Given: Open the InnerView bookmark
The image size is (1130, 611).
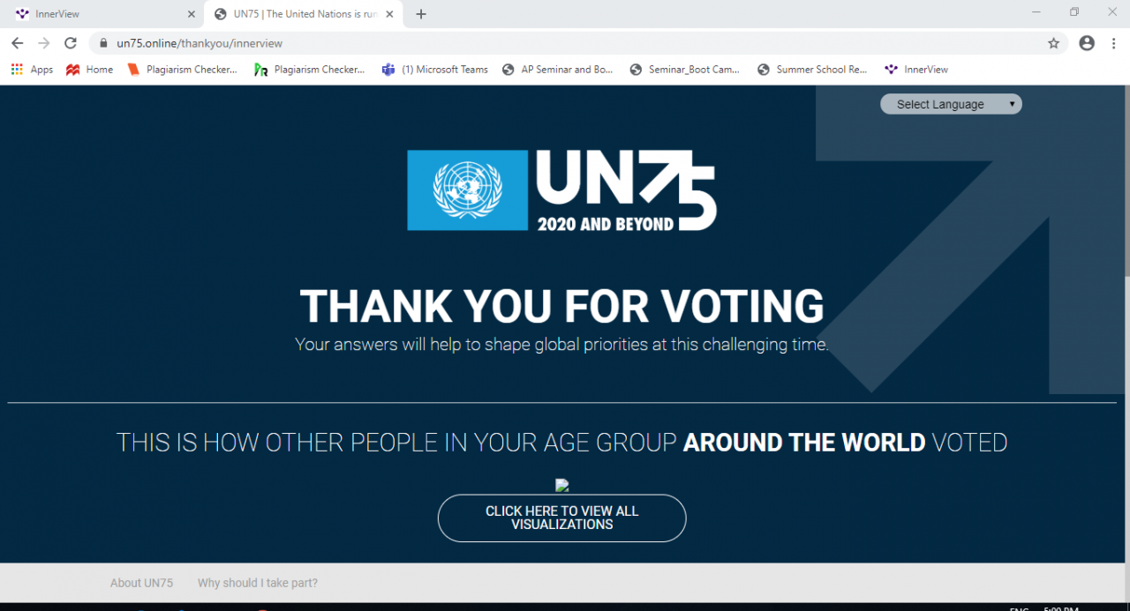Looking at the screenshot, I should 916,70.
